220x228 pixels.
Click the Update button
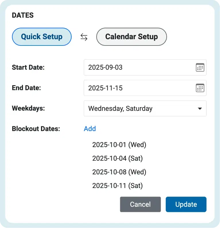click(x=186, y=204)
